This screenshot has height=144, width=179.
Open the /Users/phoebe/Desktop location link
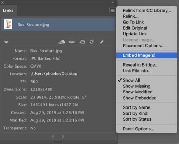point(54,74)
